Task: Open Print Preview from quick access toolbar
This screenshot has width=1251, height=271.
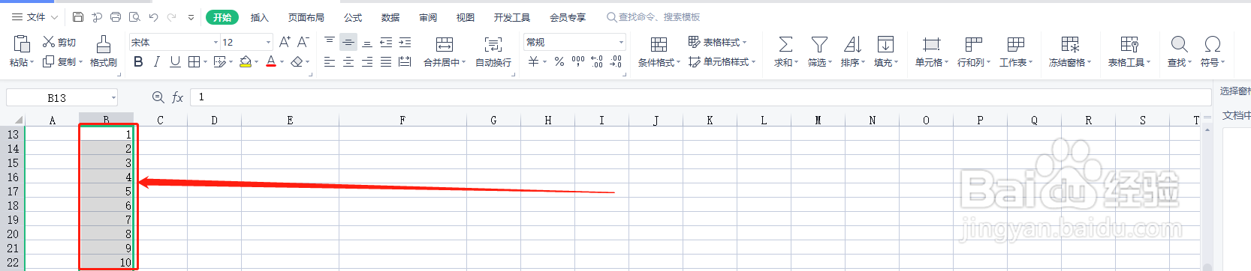Action: pyautogui.click(x=134, y=16)
